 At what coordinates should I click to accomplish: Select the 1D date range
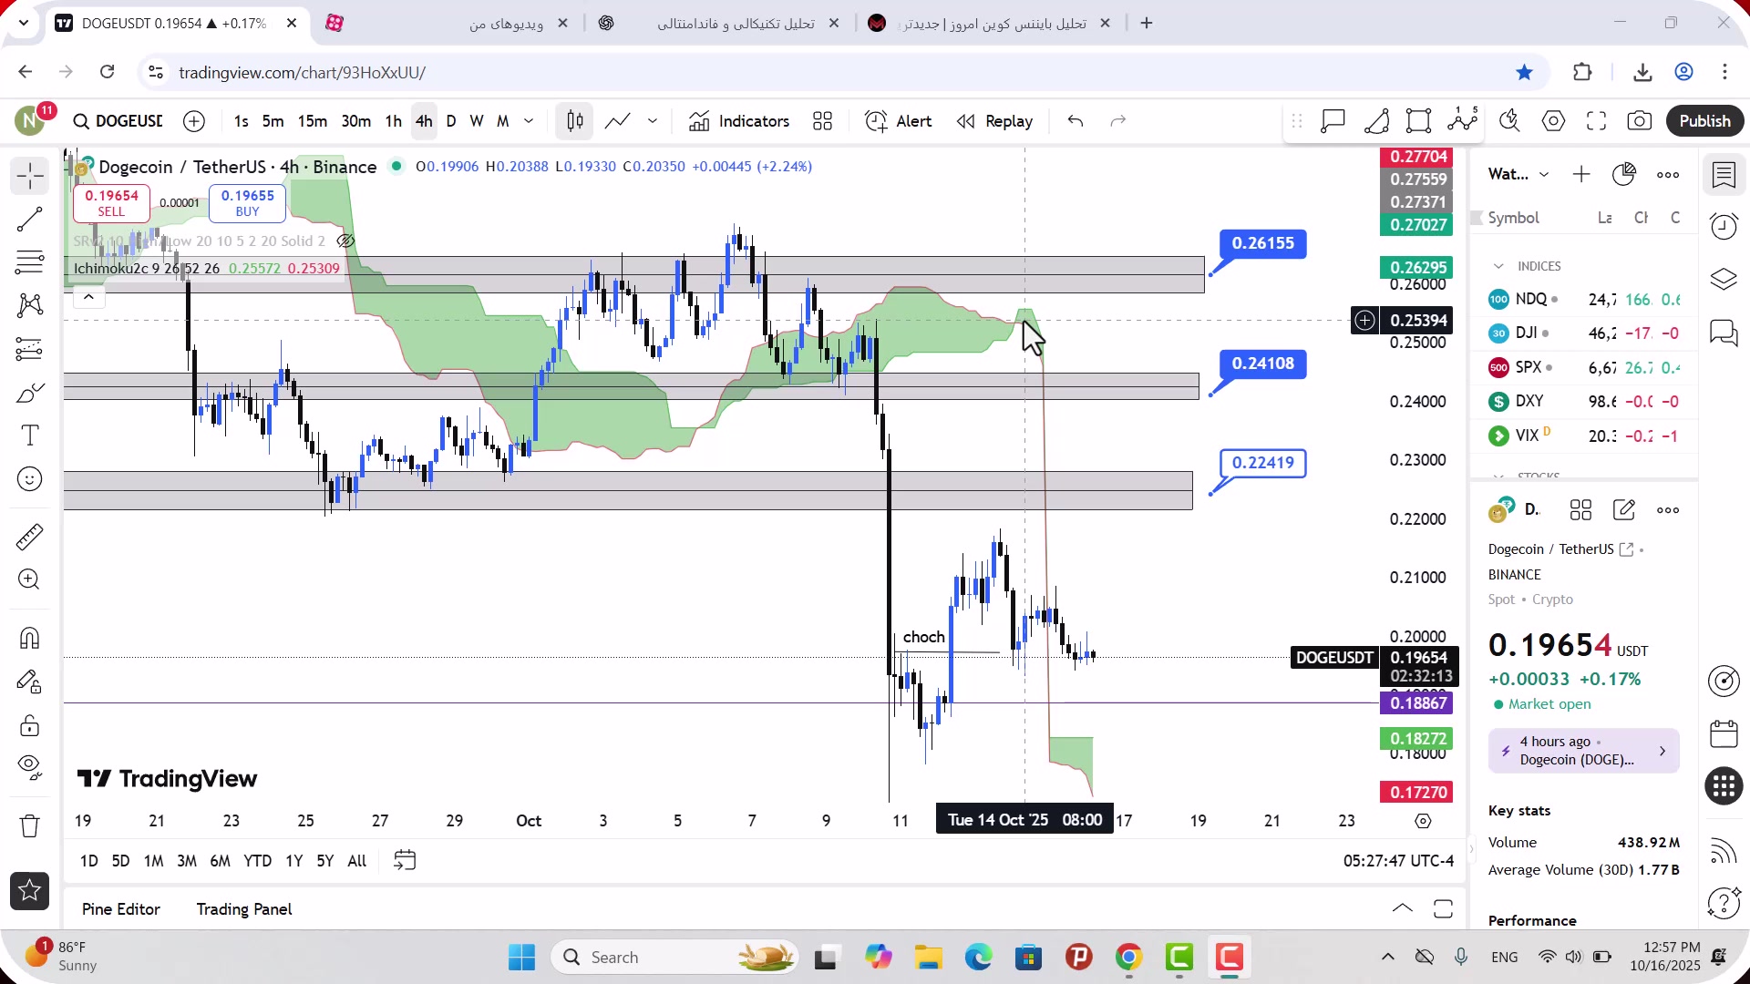88,861
